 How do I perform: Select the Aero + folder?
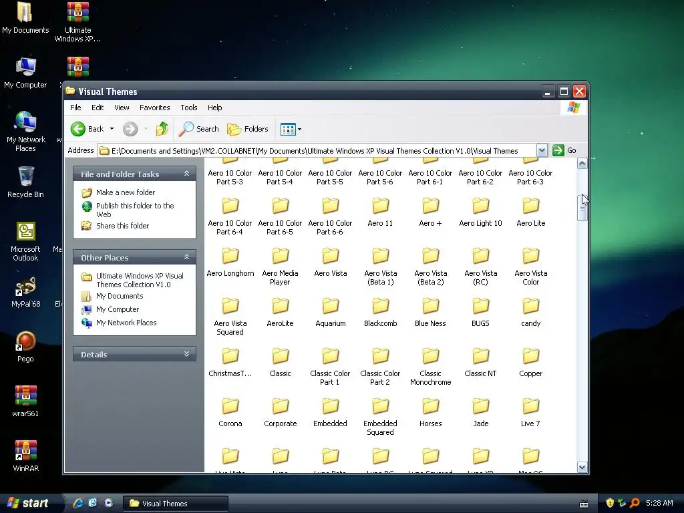point(430,213)
